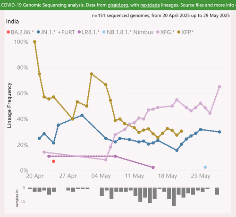Open the nextclade link
The width and height of the screenshot is (236, 217).
(150, 5)
